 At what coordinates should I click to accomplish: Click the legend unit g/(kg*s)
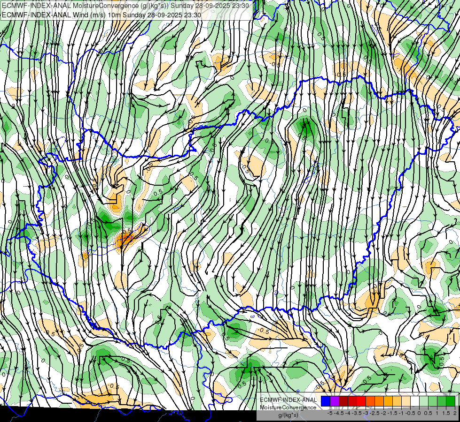click(x=288, y=415)
